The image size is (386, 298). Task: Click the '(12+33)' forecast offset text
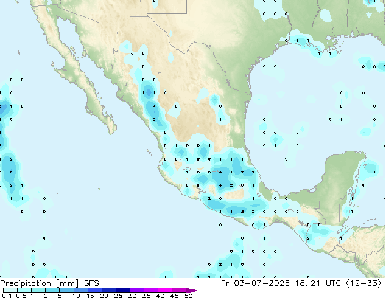pos(364,283)
